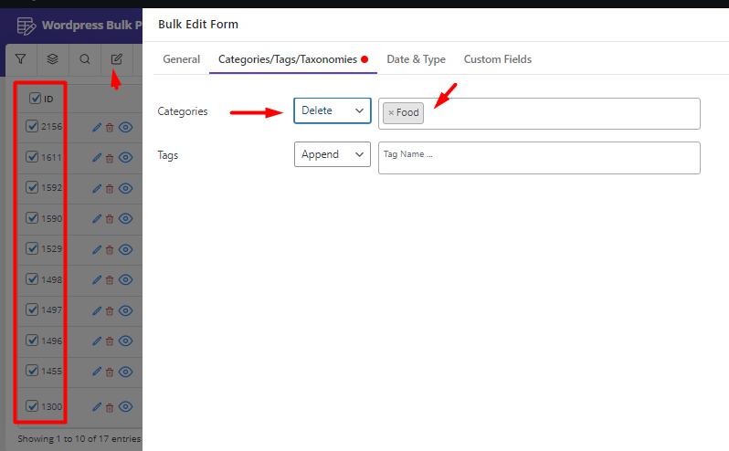View post 1590 with eye icon
This screenshot has height=451, width=729.
[x=125, y=218]
